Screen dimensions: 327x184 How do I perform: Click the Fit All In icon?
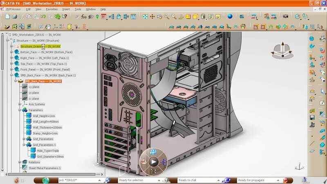coord(145,17)
